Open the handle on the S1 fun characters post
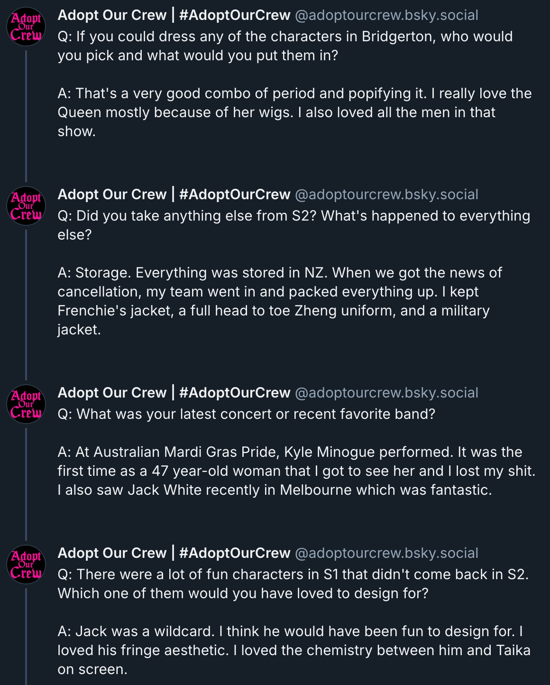550x685 pixels. click(x=386, y=553)
